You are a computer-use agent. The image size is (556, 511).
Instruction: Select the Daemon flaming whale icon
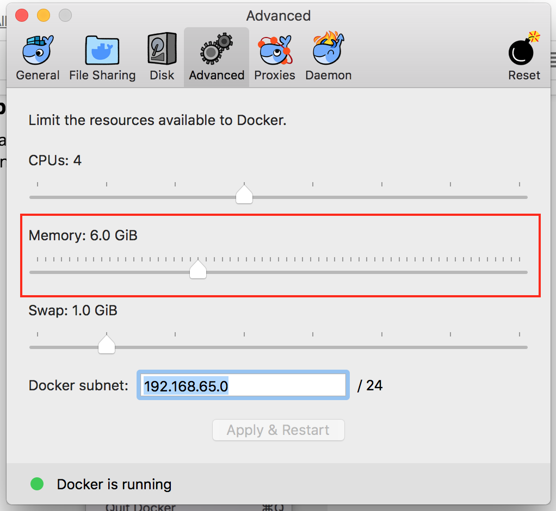[328, 51]
